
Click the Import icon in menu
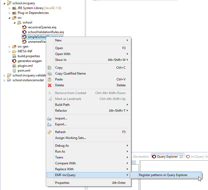pos(49,118)
